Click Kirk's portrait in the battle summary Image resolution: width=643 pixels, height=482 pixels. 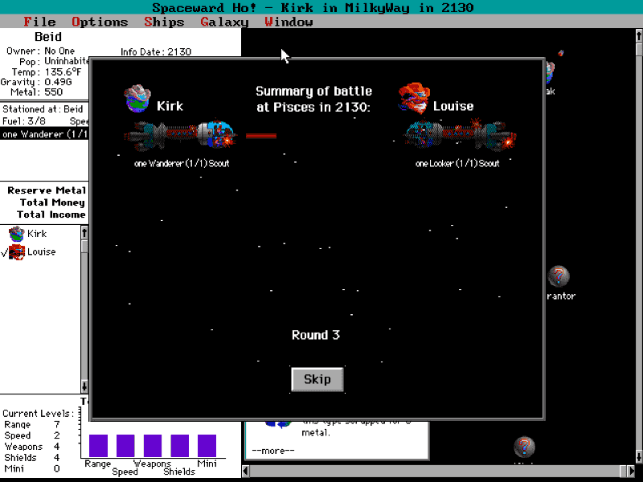point(137,98)
